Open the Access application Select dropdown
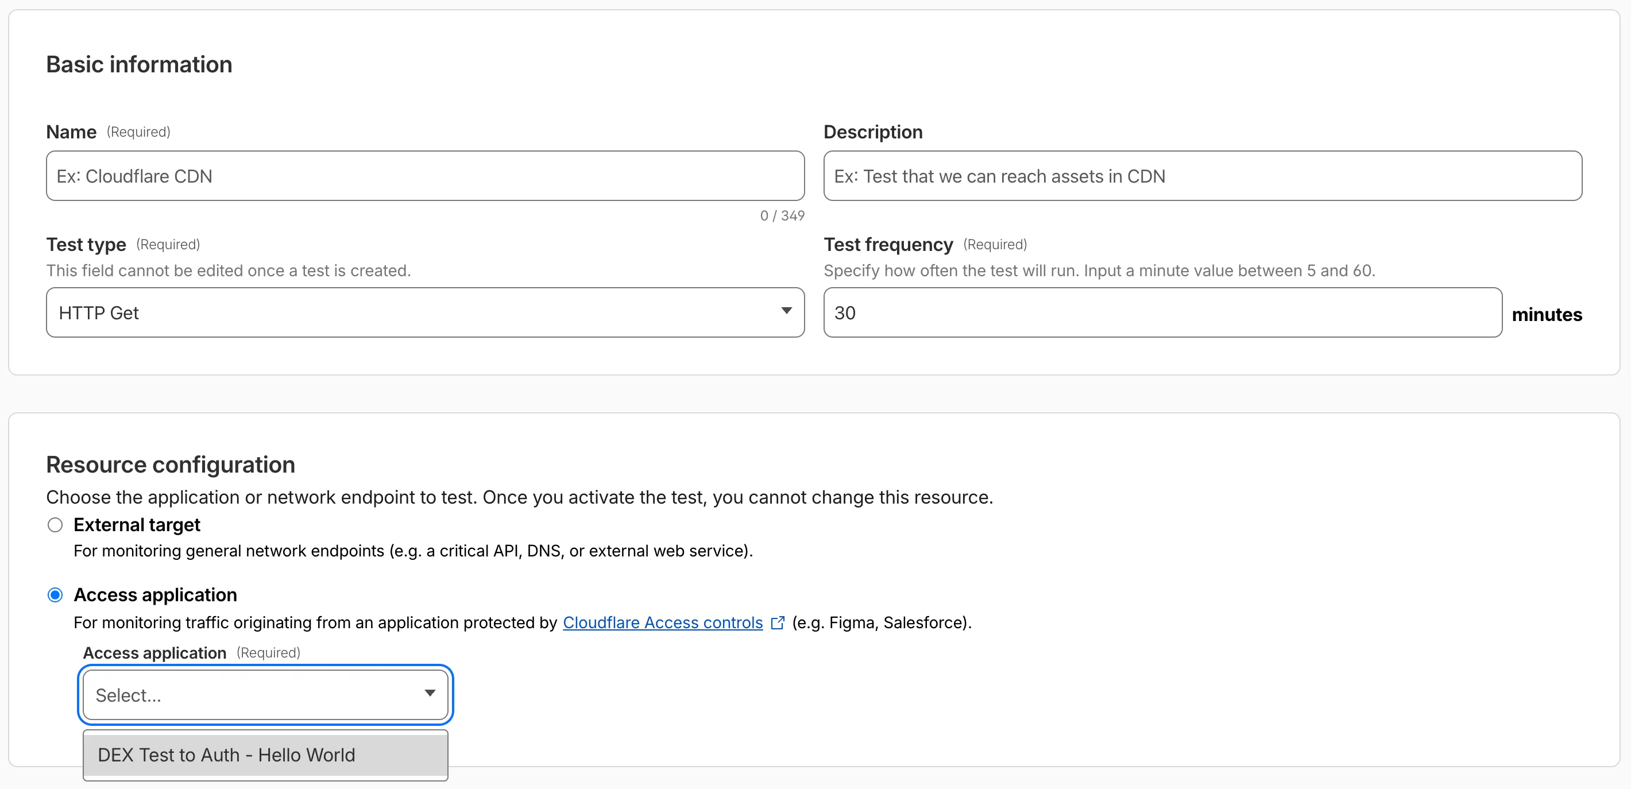This screenshot has height=789, width=1631. pos(265,694)
